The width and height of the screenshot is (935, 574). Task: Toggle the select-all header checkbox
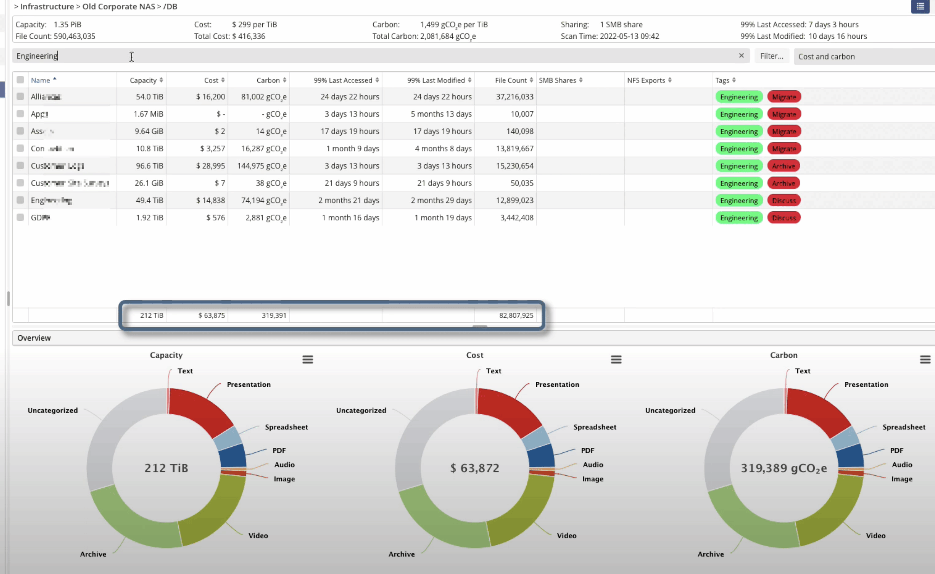coord(20,80)
